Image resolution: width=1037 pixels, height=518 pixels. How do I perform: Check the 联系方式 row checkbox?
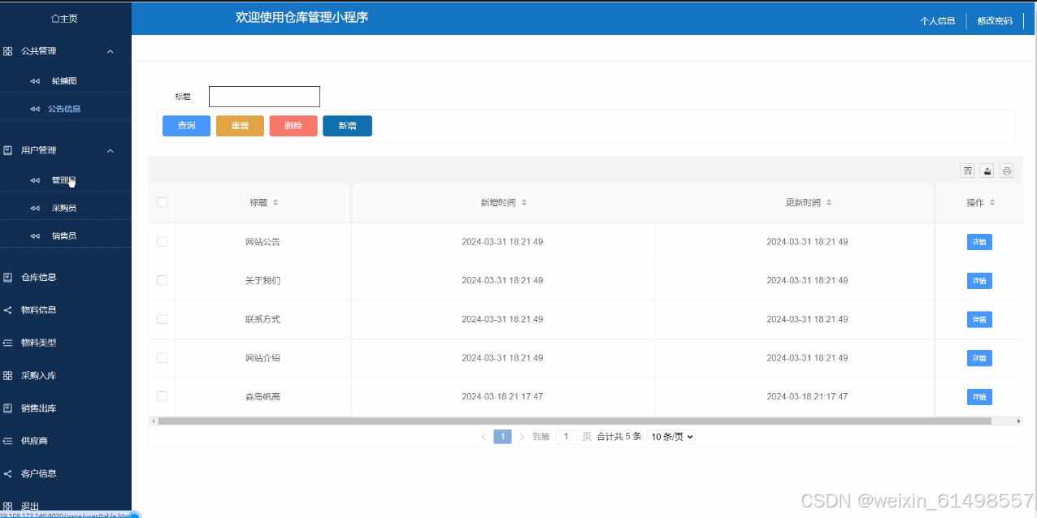(162, 319)
